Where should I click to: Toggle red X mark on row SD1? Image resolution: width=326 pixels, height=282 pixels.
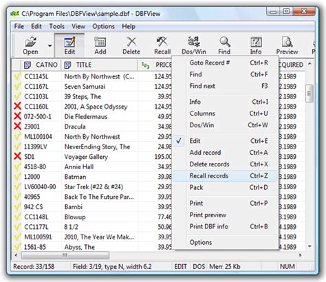click(x=17, y=157)
